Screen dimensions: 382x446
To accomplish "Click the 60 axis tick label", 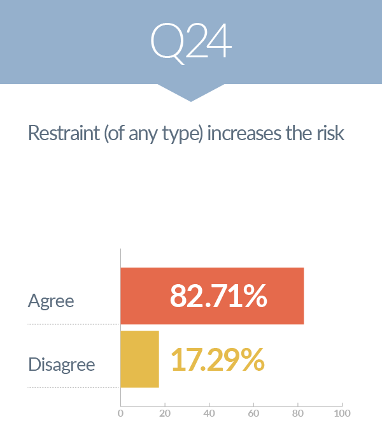I will point(253,413).
